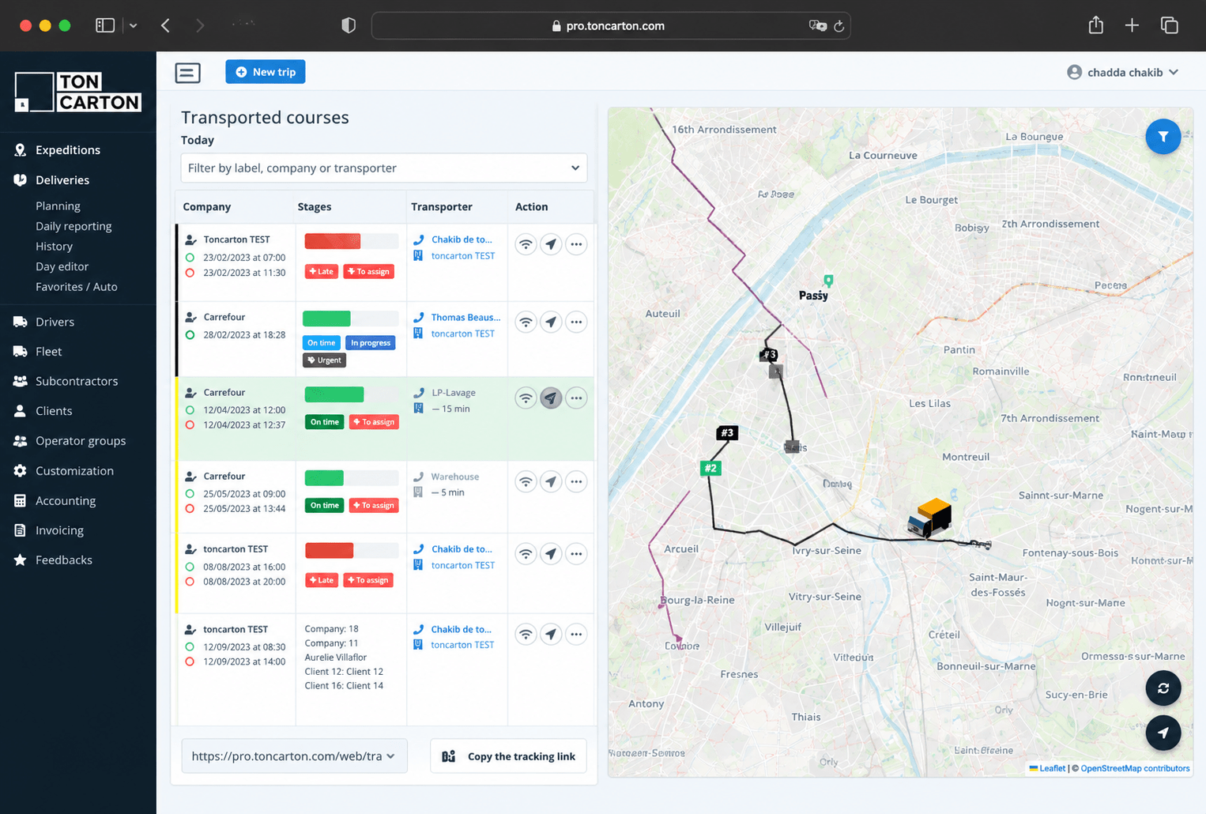Click the New trip button

tap(266, 72)
